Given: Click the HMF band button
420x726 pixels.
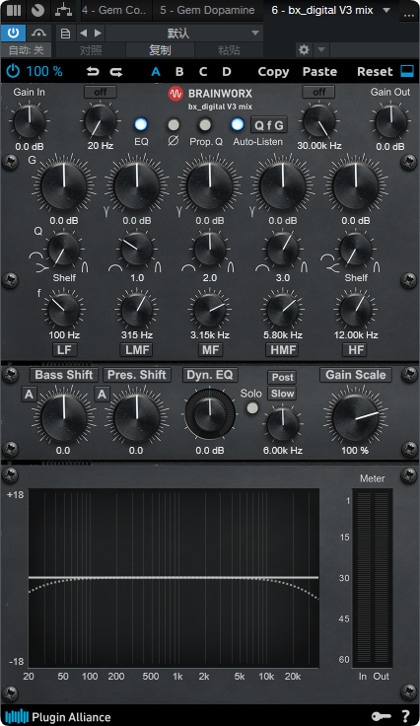Looking at the screenshot, I should pos(283,350).
